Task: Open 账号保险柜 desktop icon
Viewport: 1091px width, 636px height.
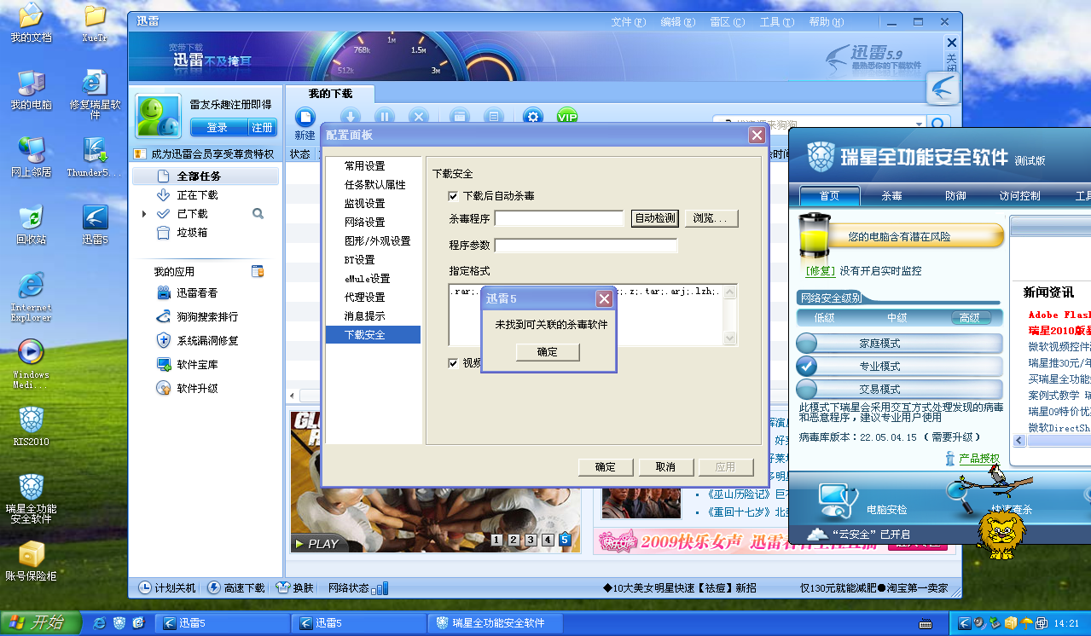Action: [x=31, y=560]
